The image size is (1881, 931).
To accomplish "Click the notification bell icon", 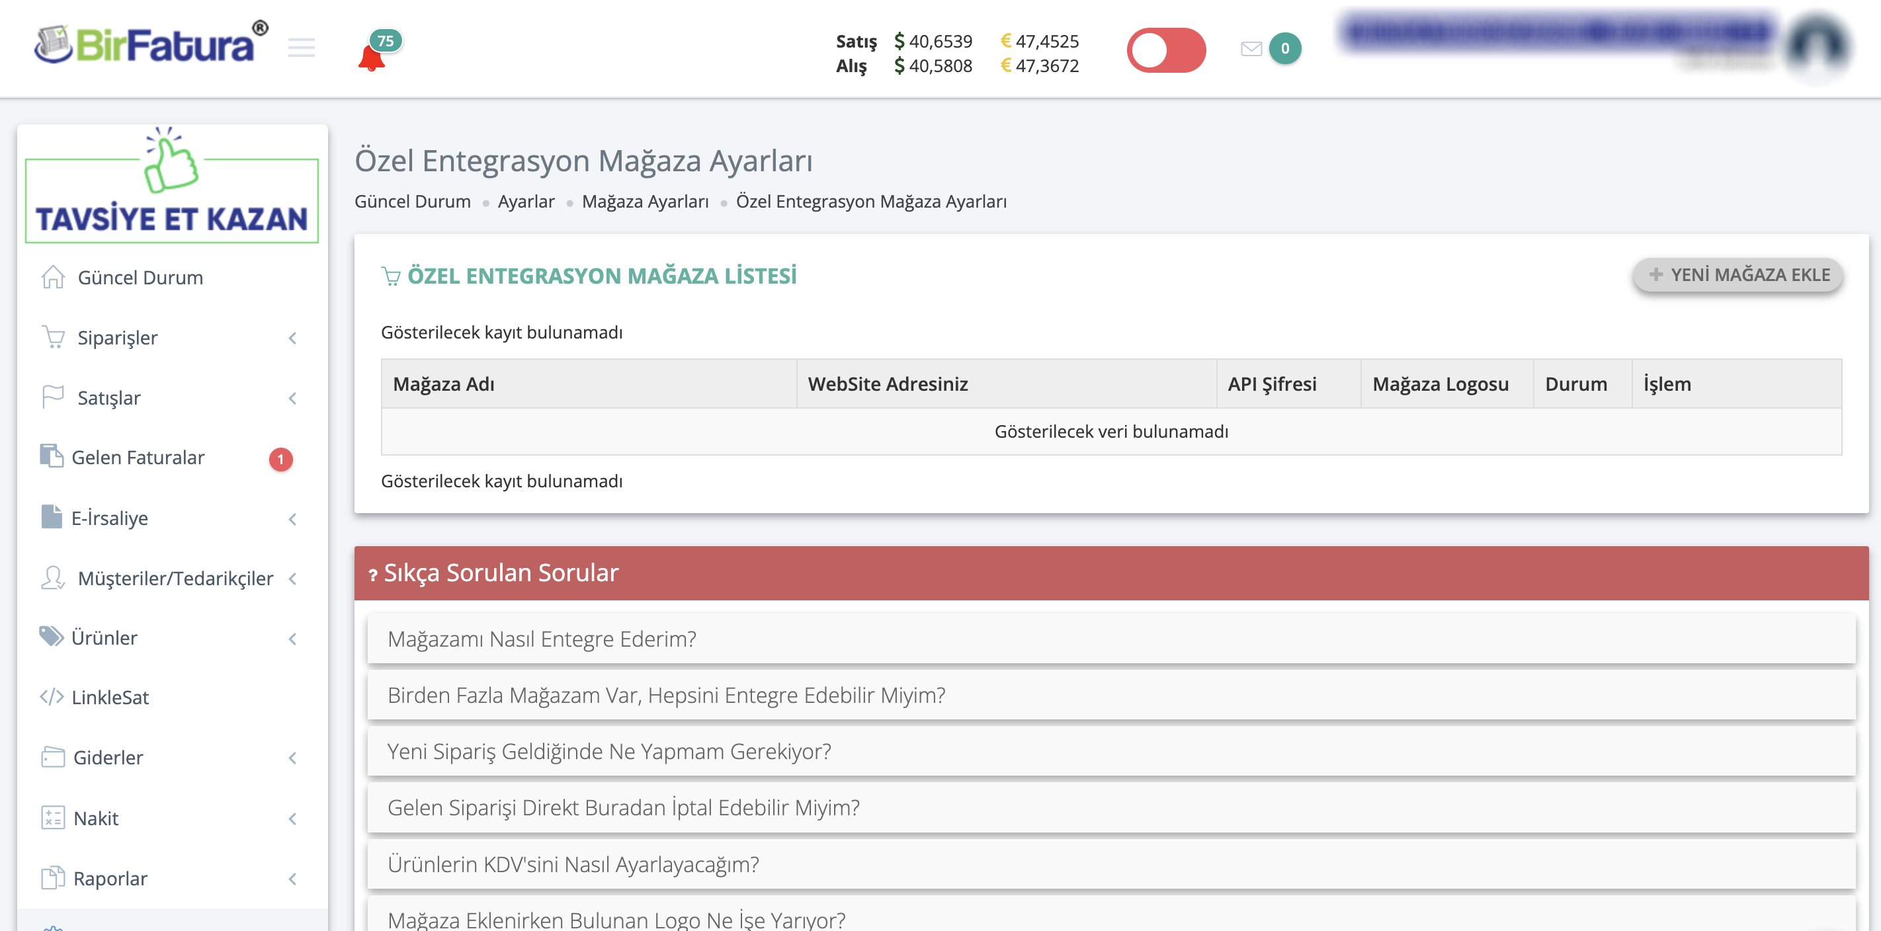I will pos(372,57).
